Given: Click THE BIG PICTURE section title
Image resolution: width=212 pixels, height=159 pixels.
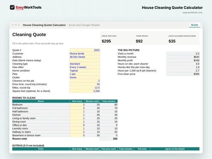Looking at the screenshot, I should [x=129, y=50].
